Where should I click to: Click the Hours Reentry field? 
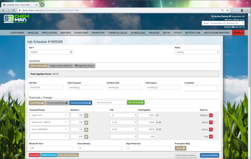click(100, 148)
